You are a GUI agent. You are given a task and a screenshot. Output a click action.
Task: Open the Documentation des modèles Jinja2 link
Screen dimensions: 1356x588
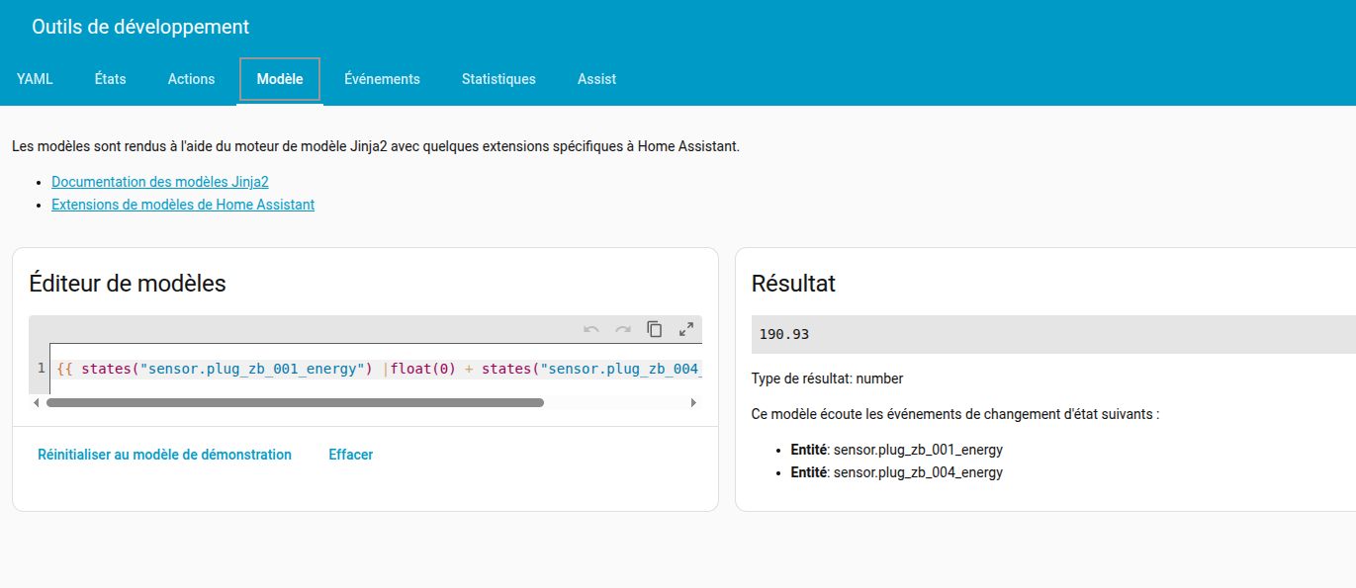pyautogui.click(x=160, y=182)
